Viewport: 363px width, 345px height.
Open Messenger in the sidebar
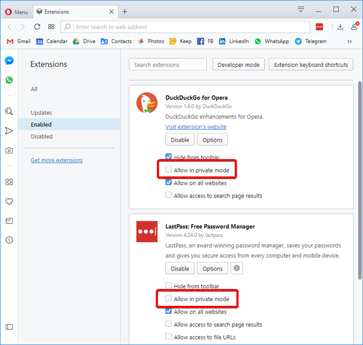pos(10,60)
